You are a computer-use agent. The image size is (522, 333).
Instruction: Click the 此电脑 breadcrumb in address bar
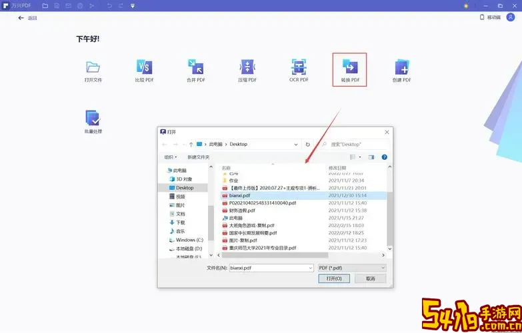click(215, 145)
